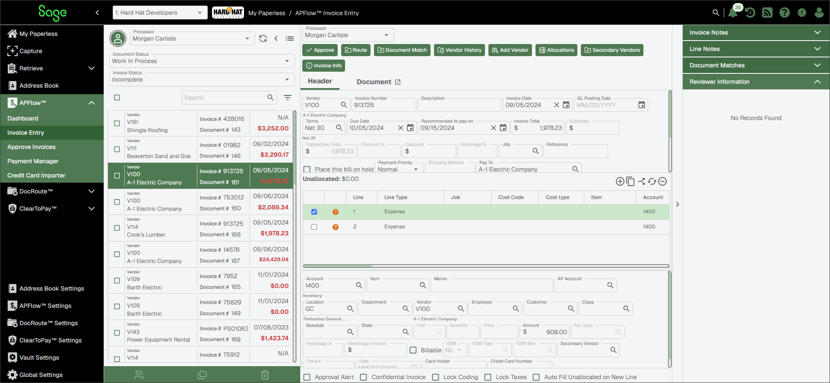830x383 pixels.
Task: Open Document tab in external window icon
Action: [x=398, y=82]
